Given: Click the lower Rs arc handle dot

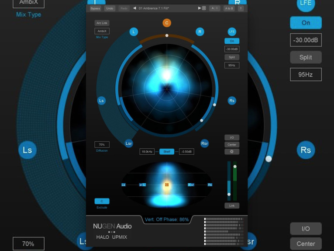Looking at the screenshot, I should point(202,121).
